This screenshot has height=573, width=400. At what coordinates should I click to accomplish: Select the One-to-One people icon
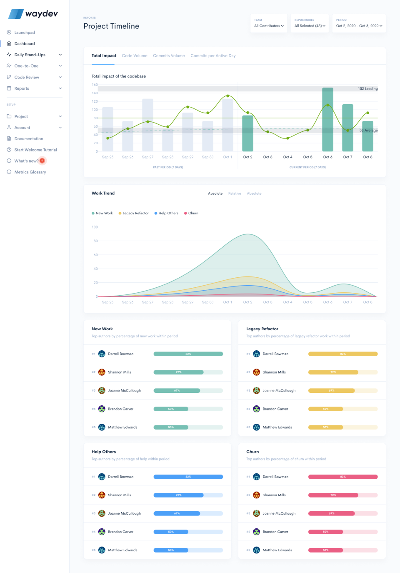click(x=9, y=66)
